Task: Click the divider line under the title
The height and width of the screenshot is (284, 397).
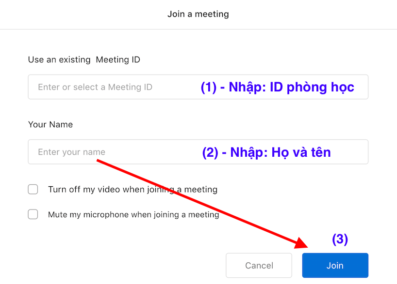Action: coord(198,29)
